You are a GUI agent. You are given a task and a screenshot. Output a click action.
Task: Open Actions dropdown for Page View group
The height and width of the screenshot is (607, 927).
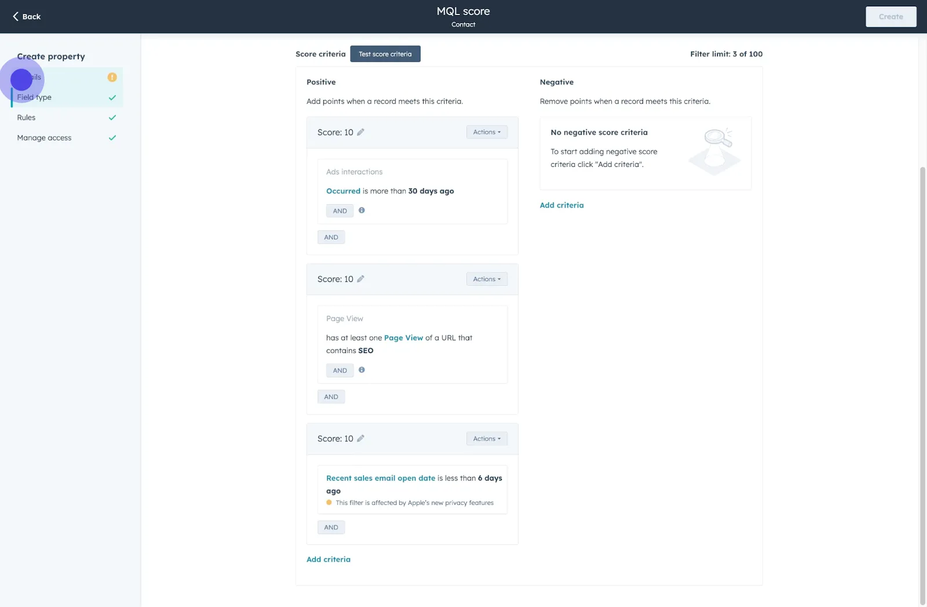tap(487, 279)
